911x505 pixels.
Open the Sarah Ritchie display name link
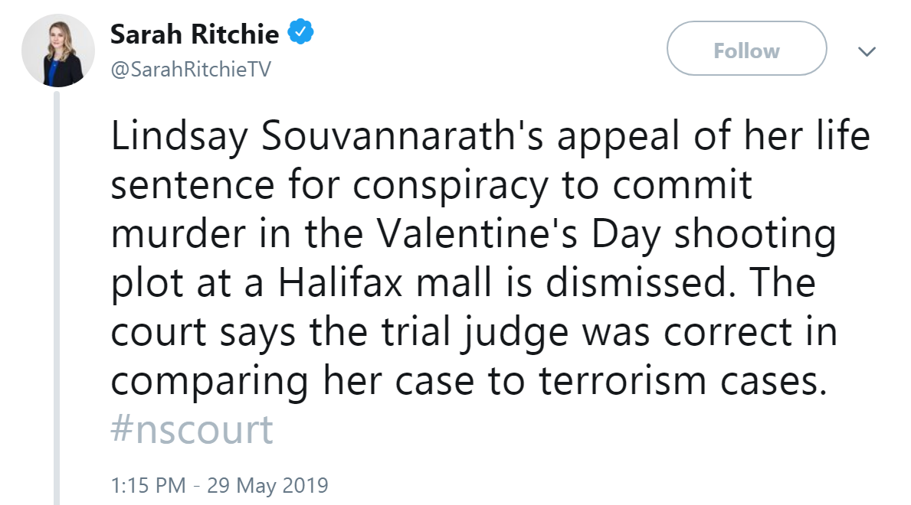click(195, 34)
